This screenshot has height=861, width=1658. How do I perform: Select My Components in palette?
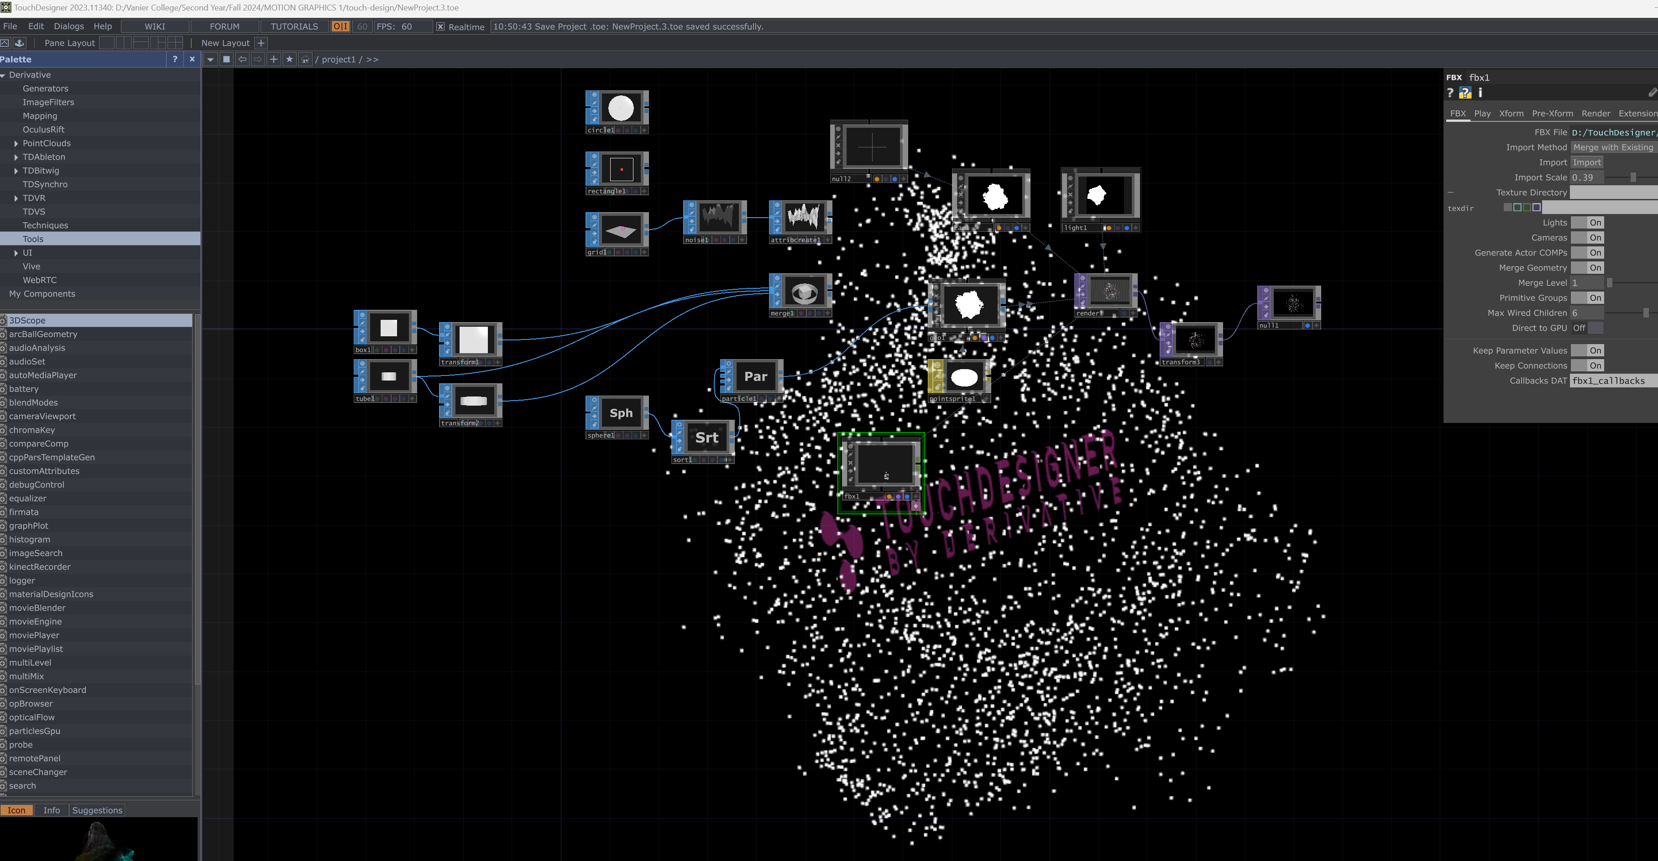[42, 294]
